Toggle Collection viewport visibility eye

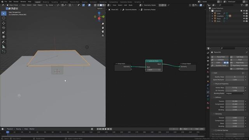(244, 11)
